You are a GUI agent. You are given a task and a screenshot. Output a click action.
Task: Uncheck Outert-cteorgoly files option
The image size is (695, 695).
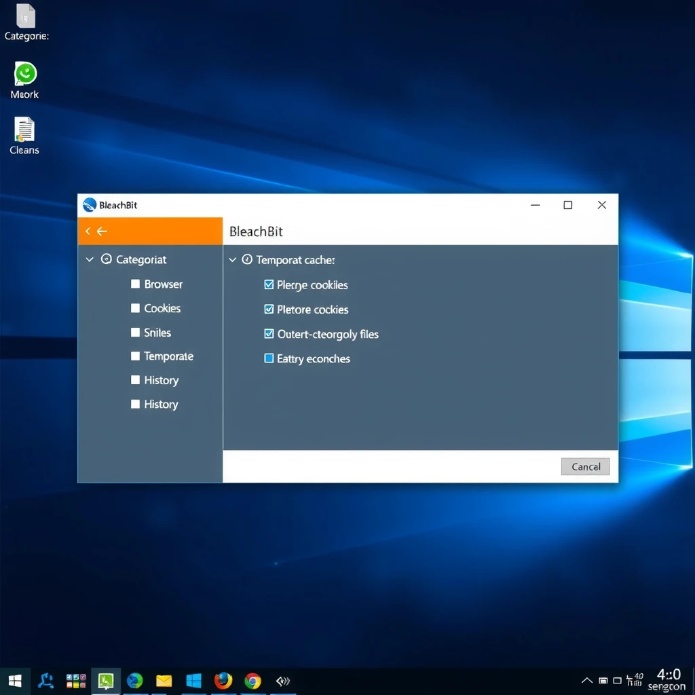(x=269, y=333)
